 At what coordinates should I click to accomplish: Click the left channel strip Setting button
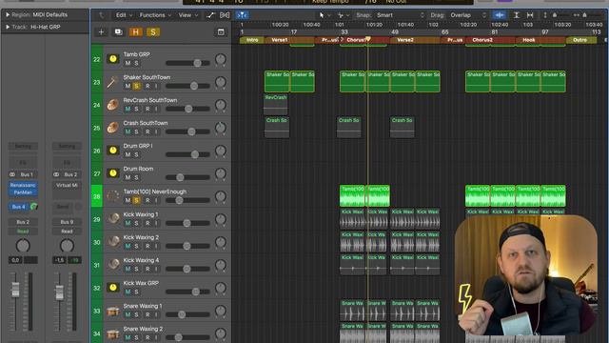tap(23, 146)
